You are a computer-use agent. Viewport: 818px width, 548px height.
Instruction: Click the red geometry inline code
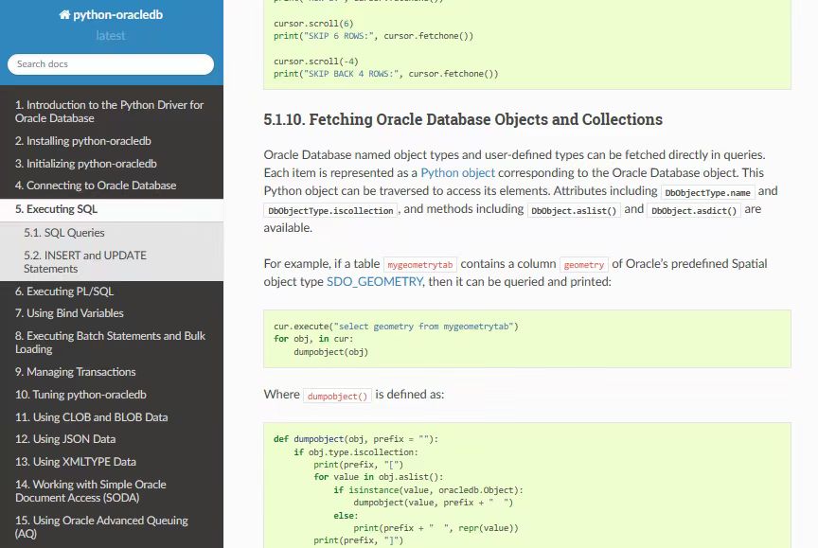584,264
